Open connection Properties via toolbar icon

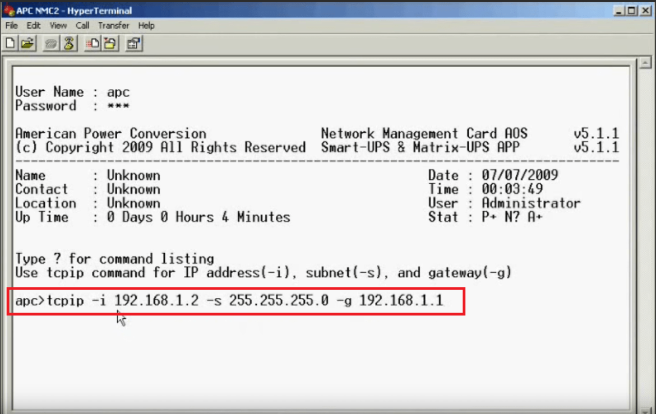click(x=133, y=43)
